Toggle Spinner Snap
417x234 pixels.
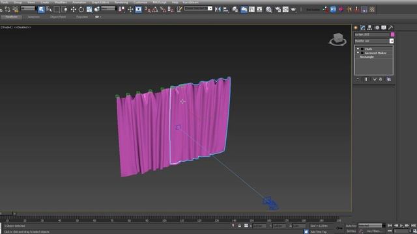(171, 10)
